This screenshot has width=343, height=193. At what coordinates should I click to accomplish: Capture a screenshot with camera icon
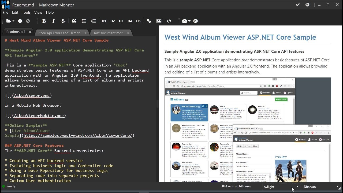184,21
